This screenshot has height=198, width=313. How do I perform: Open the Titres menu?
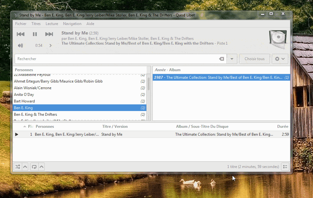36,24
